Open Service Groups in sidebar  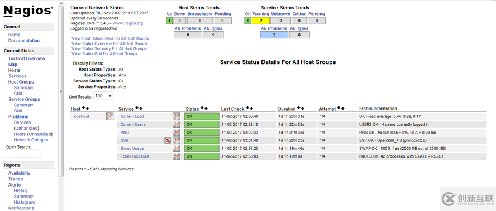[24, 99]
